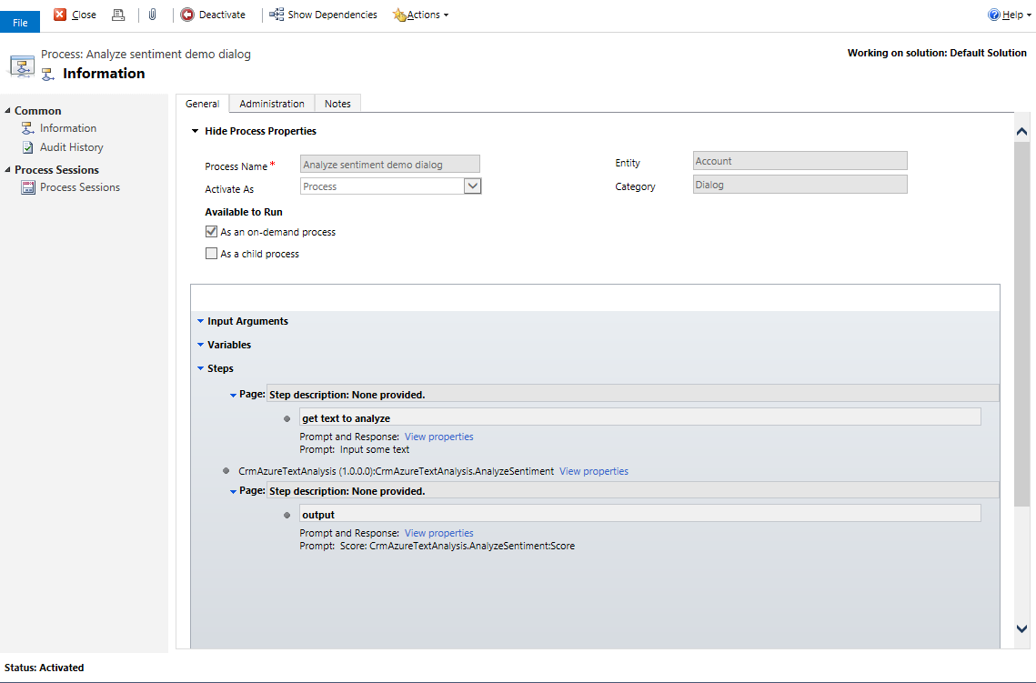The height and width of the screenshot is (683, 1036).
Task: Click Working on solution: Default Solution text
Action: pos(937,53)
